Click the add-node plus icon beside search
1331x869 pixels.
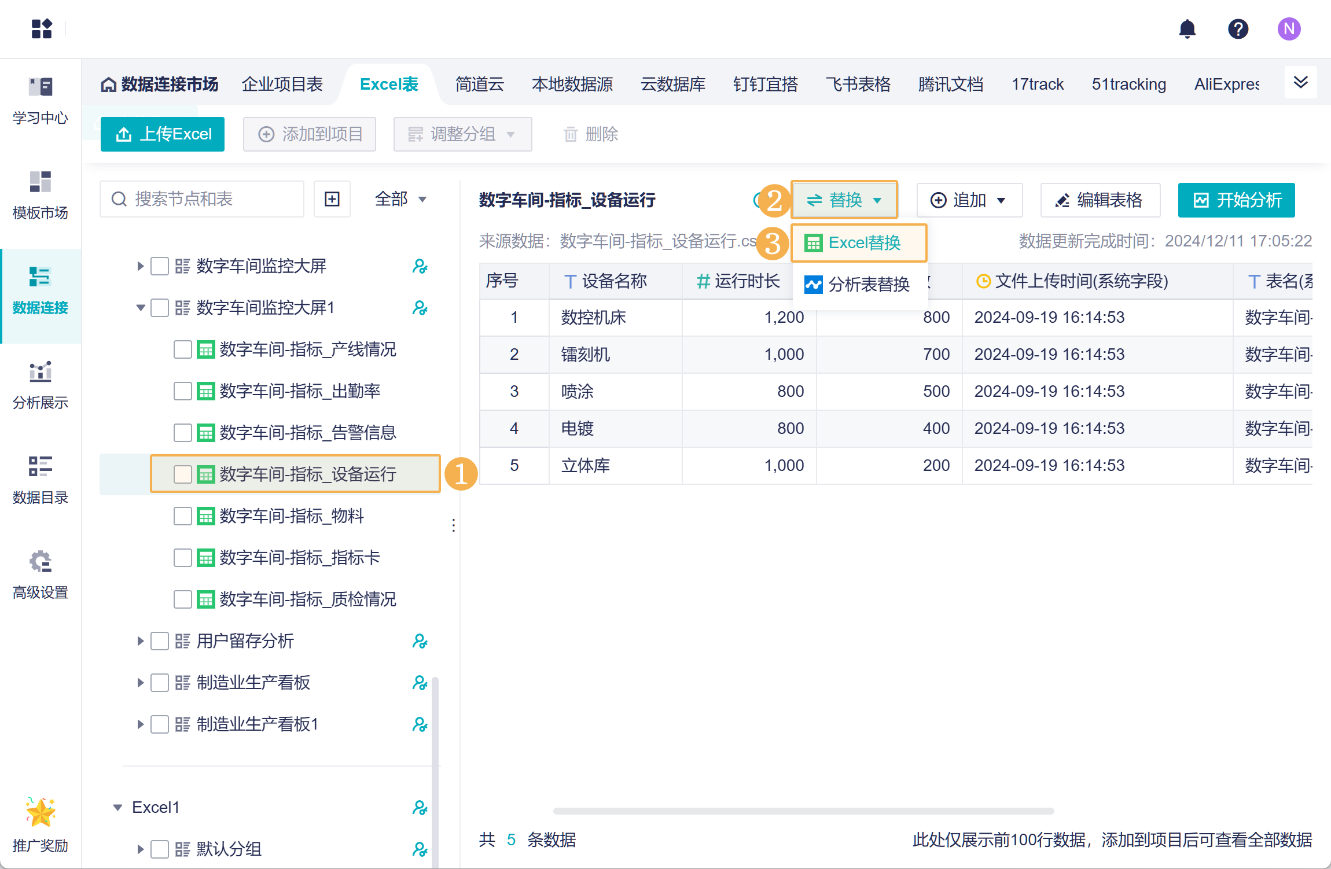click(332, 199)
